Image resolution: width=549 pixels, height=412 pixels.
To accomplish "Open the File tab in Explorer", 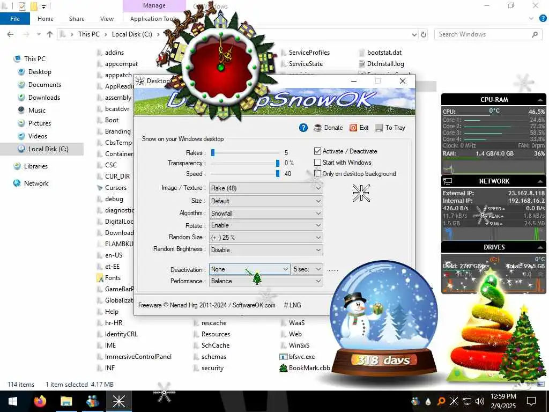I will point(15,19).
